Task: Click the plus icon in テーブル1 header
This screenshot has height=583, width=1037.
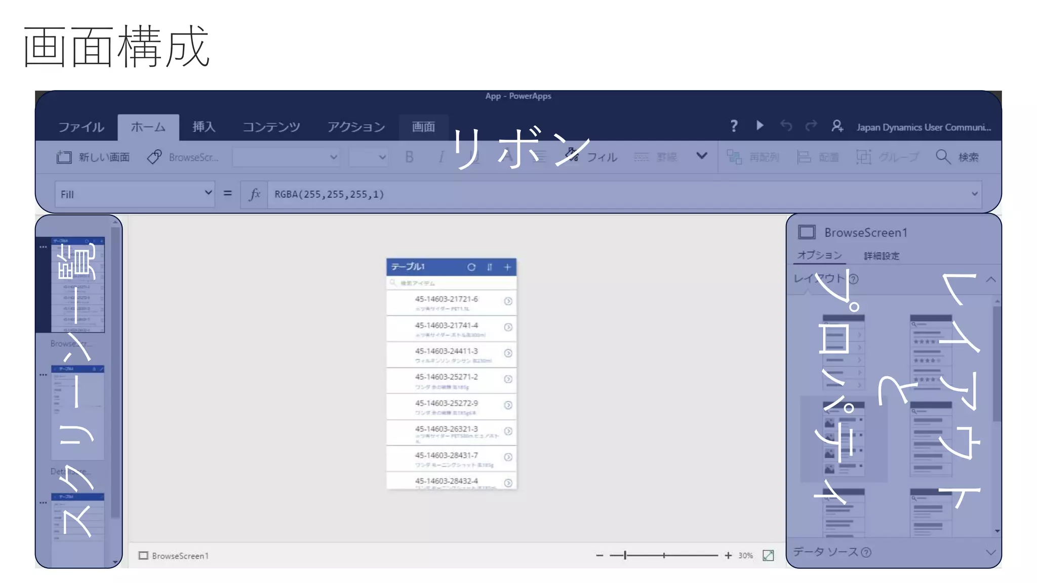Action: tap(507, 267)
